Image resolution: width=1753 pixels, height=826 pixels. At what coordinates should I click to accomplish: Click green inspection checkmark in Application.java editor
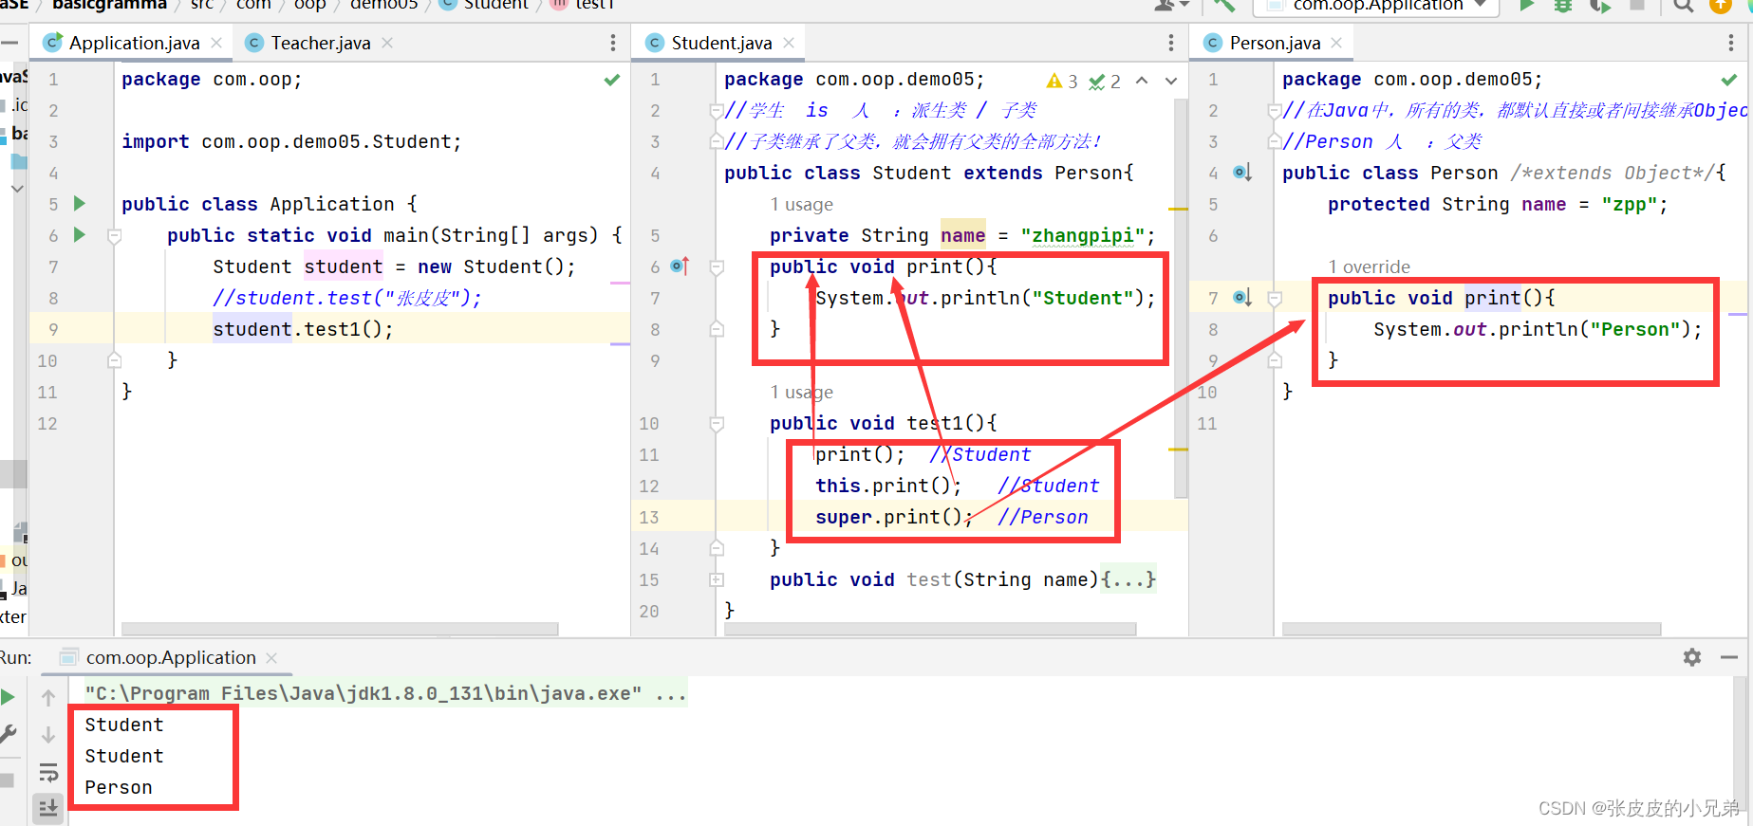coord(612,80)
